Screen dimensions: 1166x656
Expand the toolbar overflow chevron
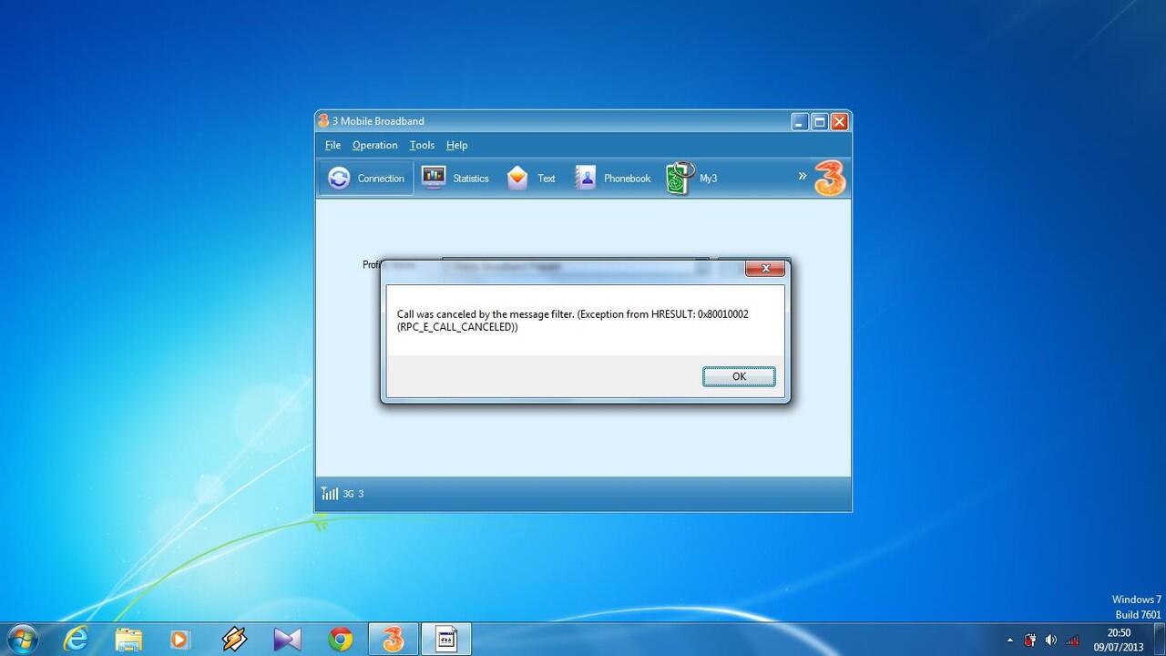pyautogui.click(x=803, y=176)
